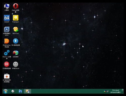Open the Aida64 desktop icon
This screenshot has width=126, height=96.
pyautogui.click(x=7, y=19)
